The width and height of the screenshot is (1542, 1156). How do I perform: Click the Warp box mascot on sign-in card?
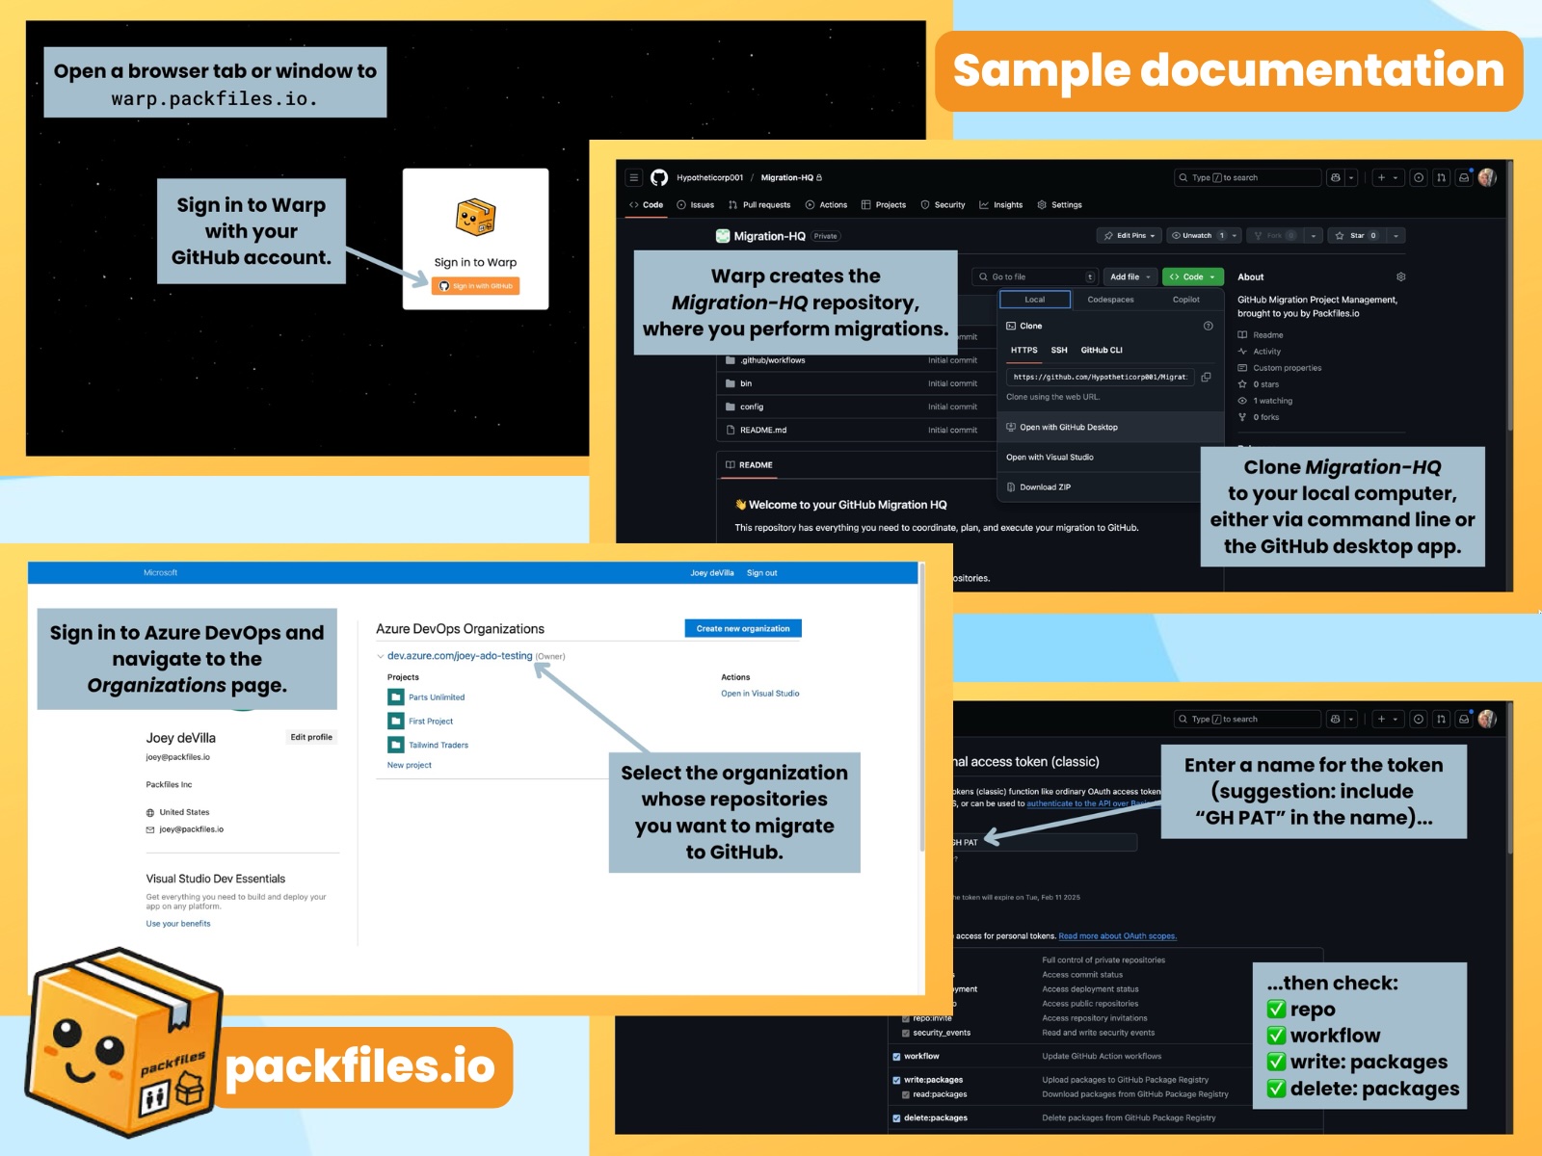[475, 218]
